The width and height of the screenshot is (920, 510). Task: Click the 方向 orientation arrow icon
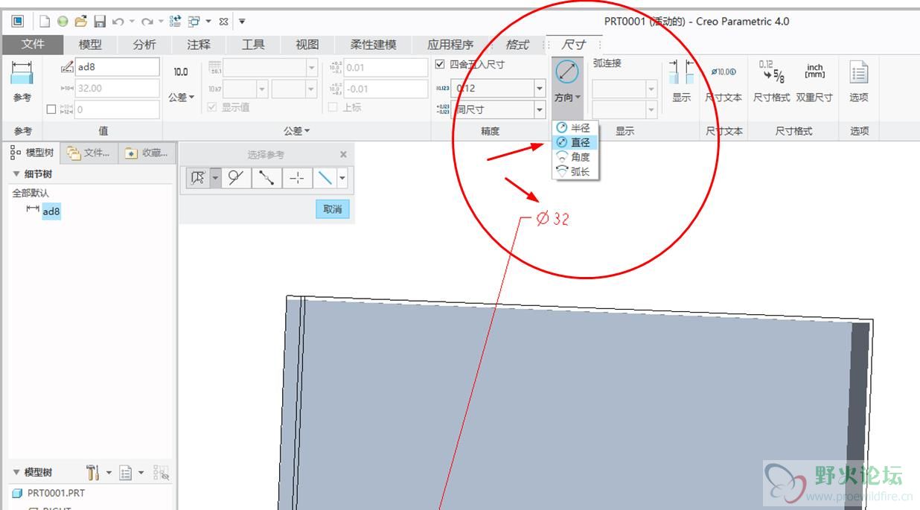point(567,72)
